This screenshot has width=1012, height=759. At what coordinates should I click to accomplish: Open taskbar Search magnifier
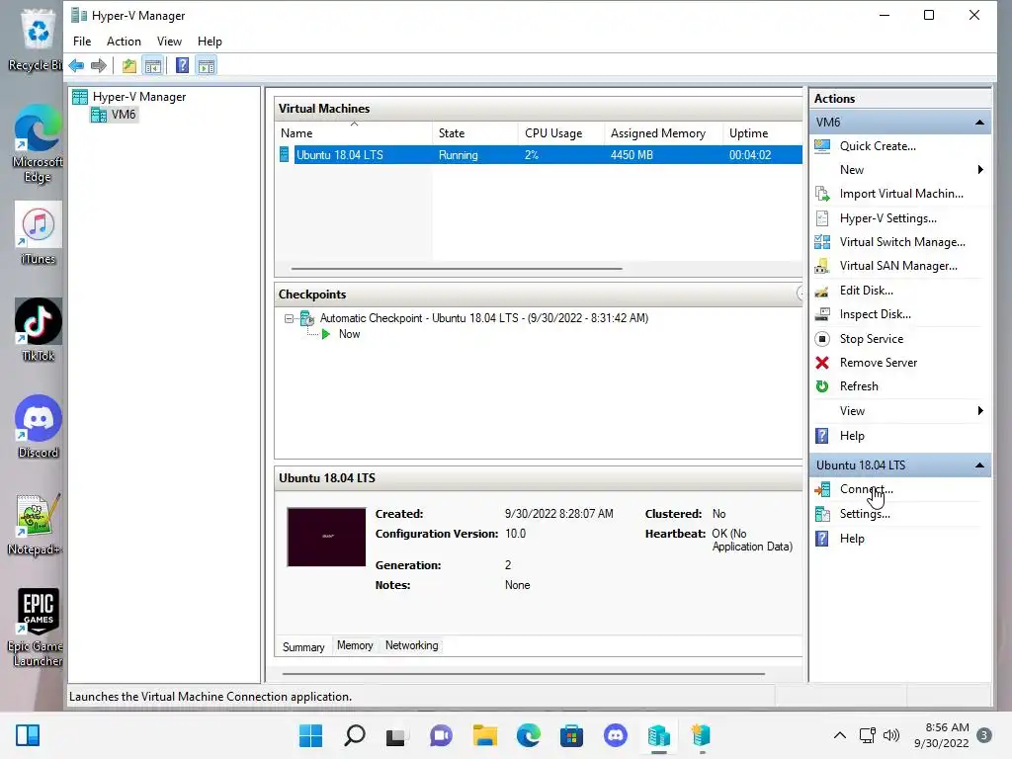[355, 735]
